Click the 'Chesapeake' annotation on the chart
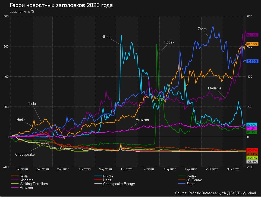Viewport: 261px width, 197px height. [25, 155]
